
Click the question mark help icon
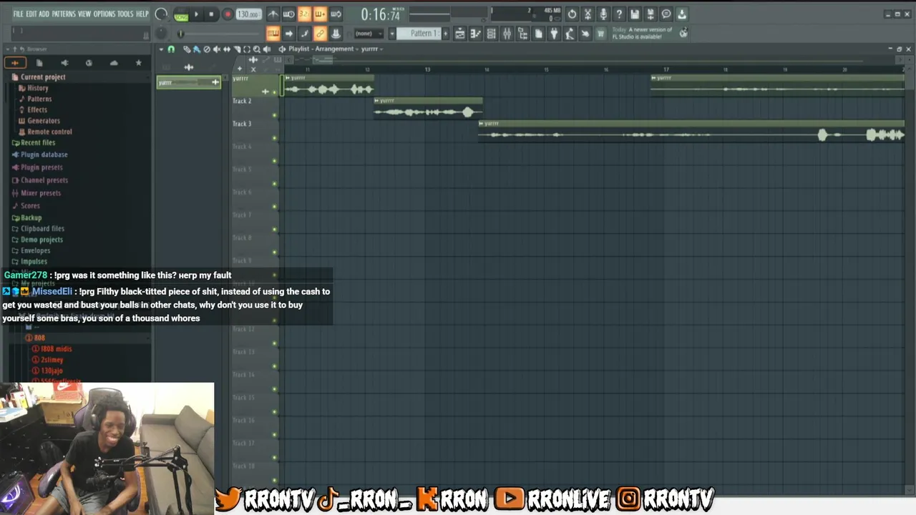619,14
